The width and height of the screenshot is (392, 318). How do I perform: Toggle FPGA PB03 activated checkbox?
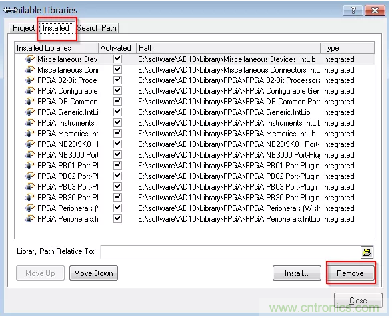click(x=117, y=186)
